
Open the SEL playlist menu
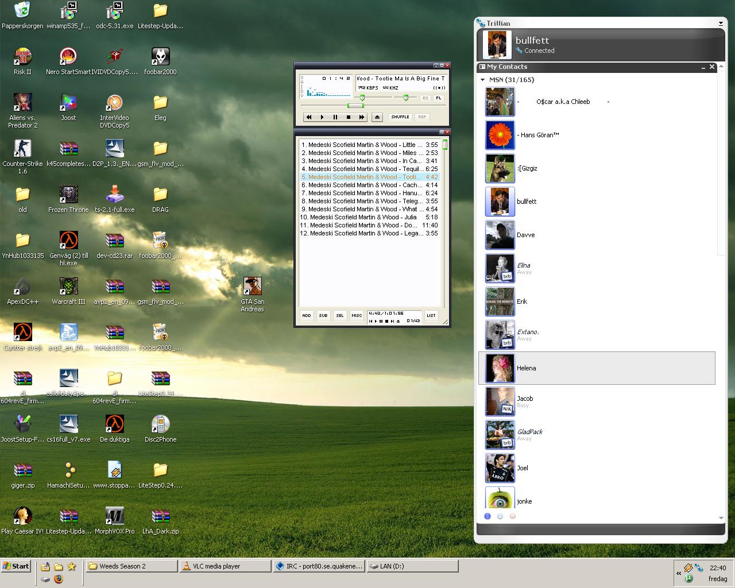(340, 315)
